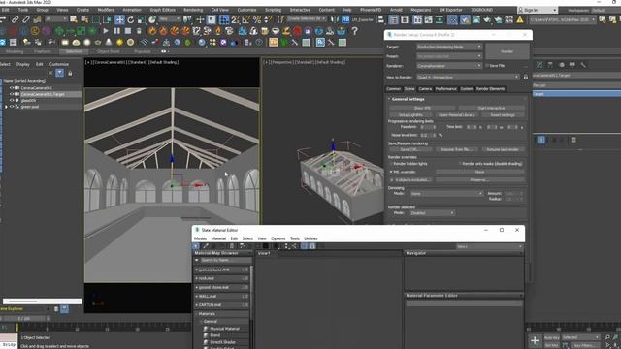Expand the rock.mat library group
Image resolution: width=621 pixels, height=349 pixels.
196,278
